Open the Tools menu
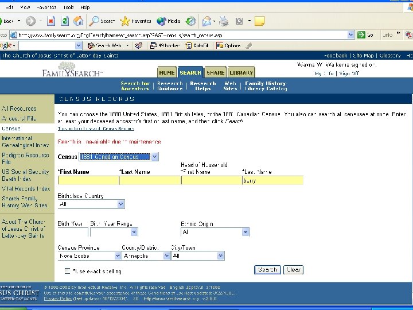This screenshot has width=413, height=310. 68,7
